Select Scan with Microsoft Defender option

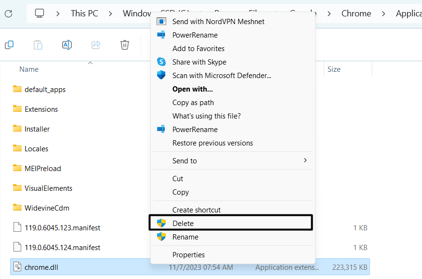222,76
